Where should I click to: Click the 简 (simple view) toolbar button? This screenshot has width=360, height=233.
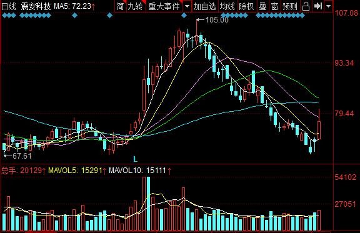pos(120,6)
